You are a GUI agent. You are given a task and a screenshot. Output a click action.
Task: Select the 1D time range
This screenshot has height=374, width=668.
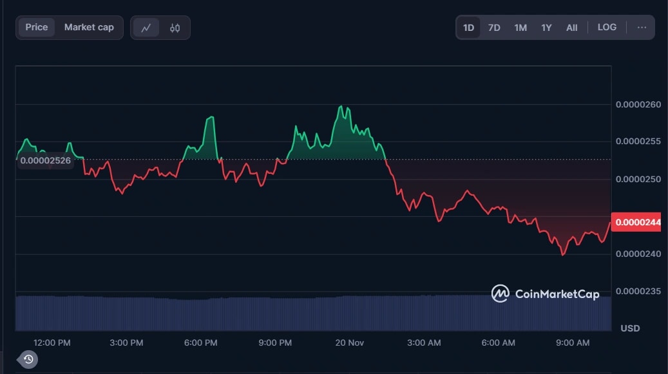(468, 28)
